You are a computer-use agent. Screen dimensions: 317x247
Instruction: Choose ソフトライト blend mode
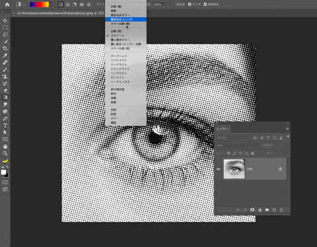click(125, 60)
